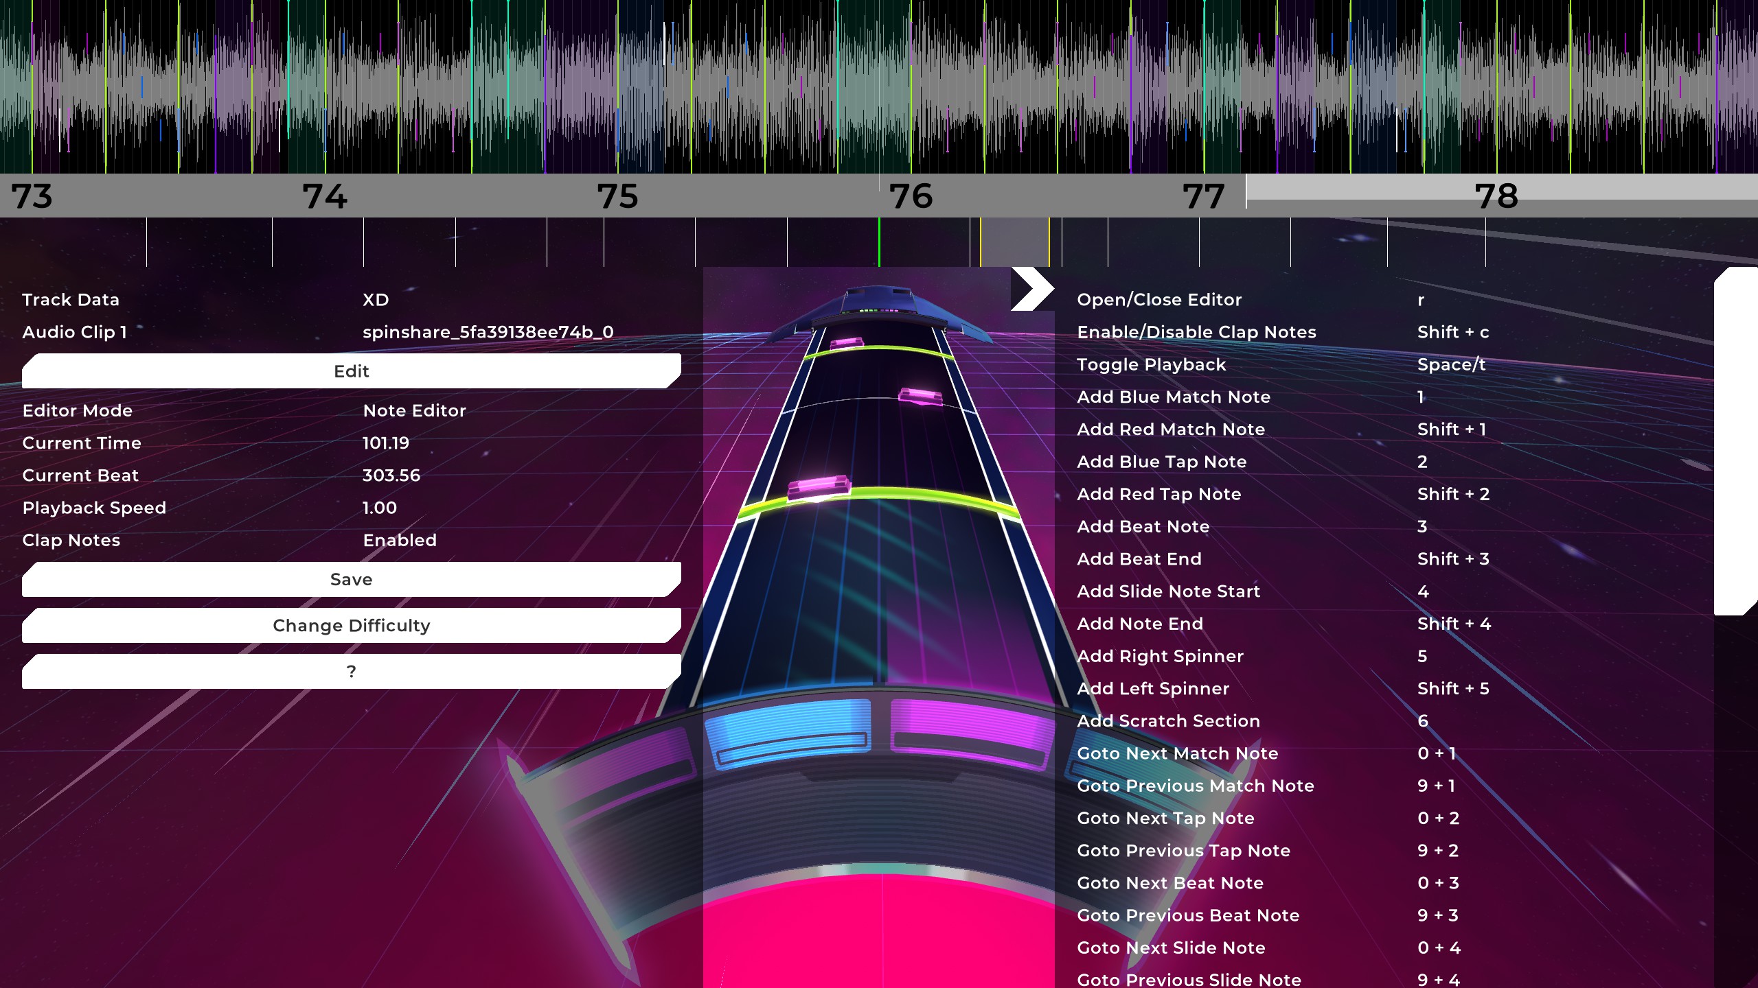
Task: Select the middle pink note on the track's right lane
Action: [x=920, y=397]
